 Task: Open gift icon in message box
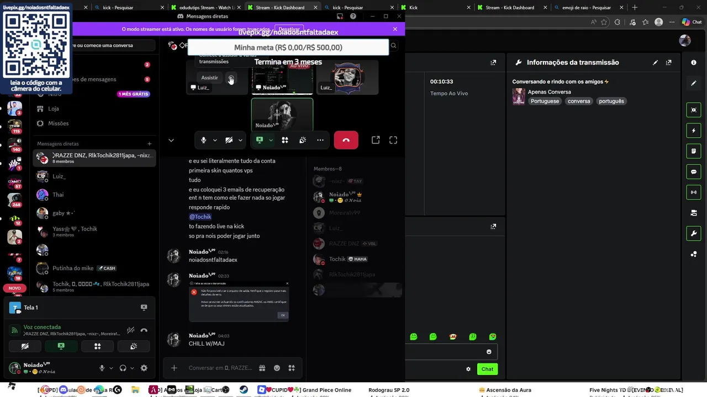(262, 368)
